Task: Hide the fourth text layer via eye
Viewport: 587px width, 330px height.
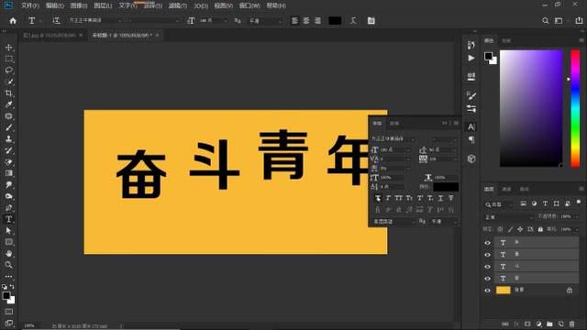Action: point(487,279)
